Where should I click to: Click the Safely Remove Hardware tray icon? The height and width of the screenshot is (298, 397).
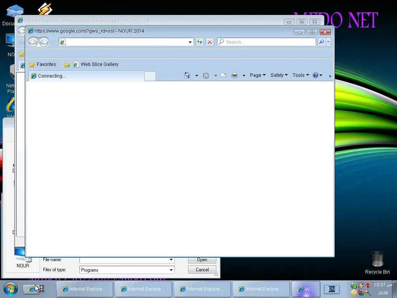coord(354,286)
